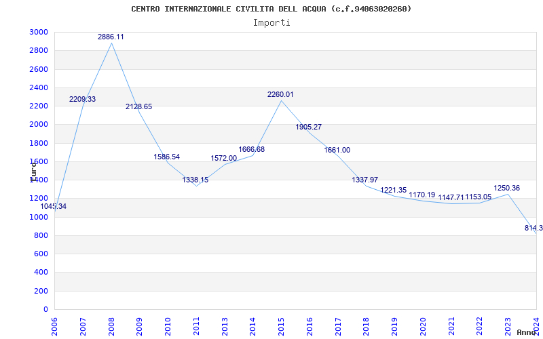The height and width of the screenshot is (339, 543).
Task: Click the 2009 x-axis year label
Action: [x=140, y=327]
